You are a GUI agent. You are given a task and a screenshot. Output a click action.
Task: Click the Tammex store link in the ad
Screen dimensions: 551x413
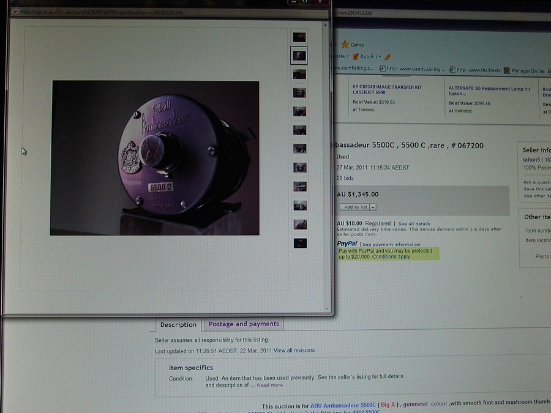coord(366,110)
